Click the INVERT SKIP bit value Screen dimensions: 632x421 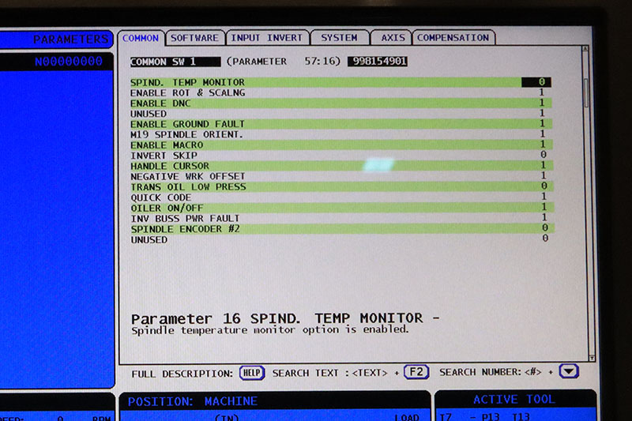point(544,154)
